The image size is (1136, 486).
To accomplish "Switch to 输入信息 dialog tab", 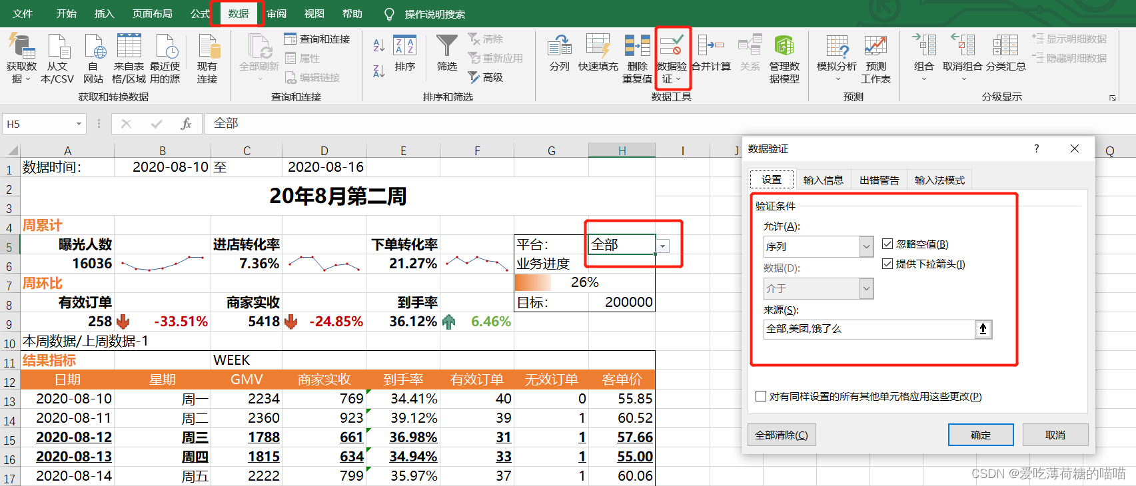I will (823, 180).
